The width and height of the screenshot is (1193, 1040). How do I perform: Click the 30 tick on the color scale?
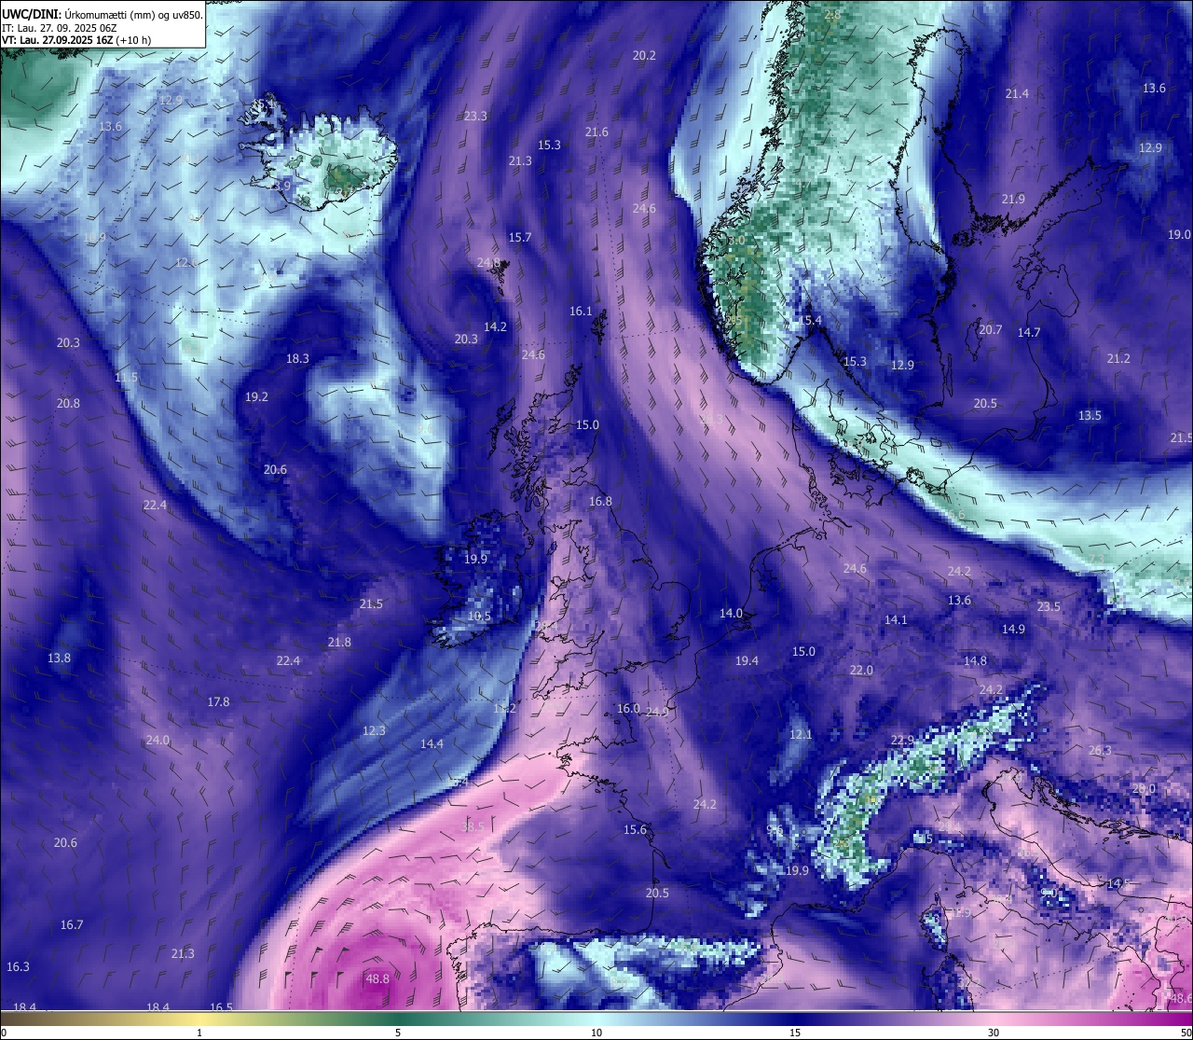994,1033
